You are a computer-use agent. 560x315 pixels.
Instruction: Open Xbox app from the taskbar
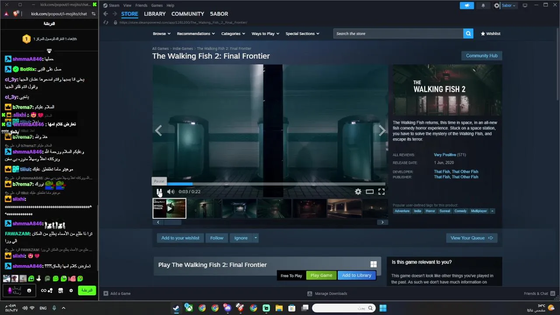click(x=189, y=308)
